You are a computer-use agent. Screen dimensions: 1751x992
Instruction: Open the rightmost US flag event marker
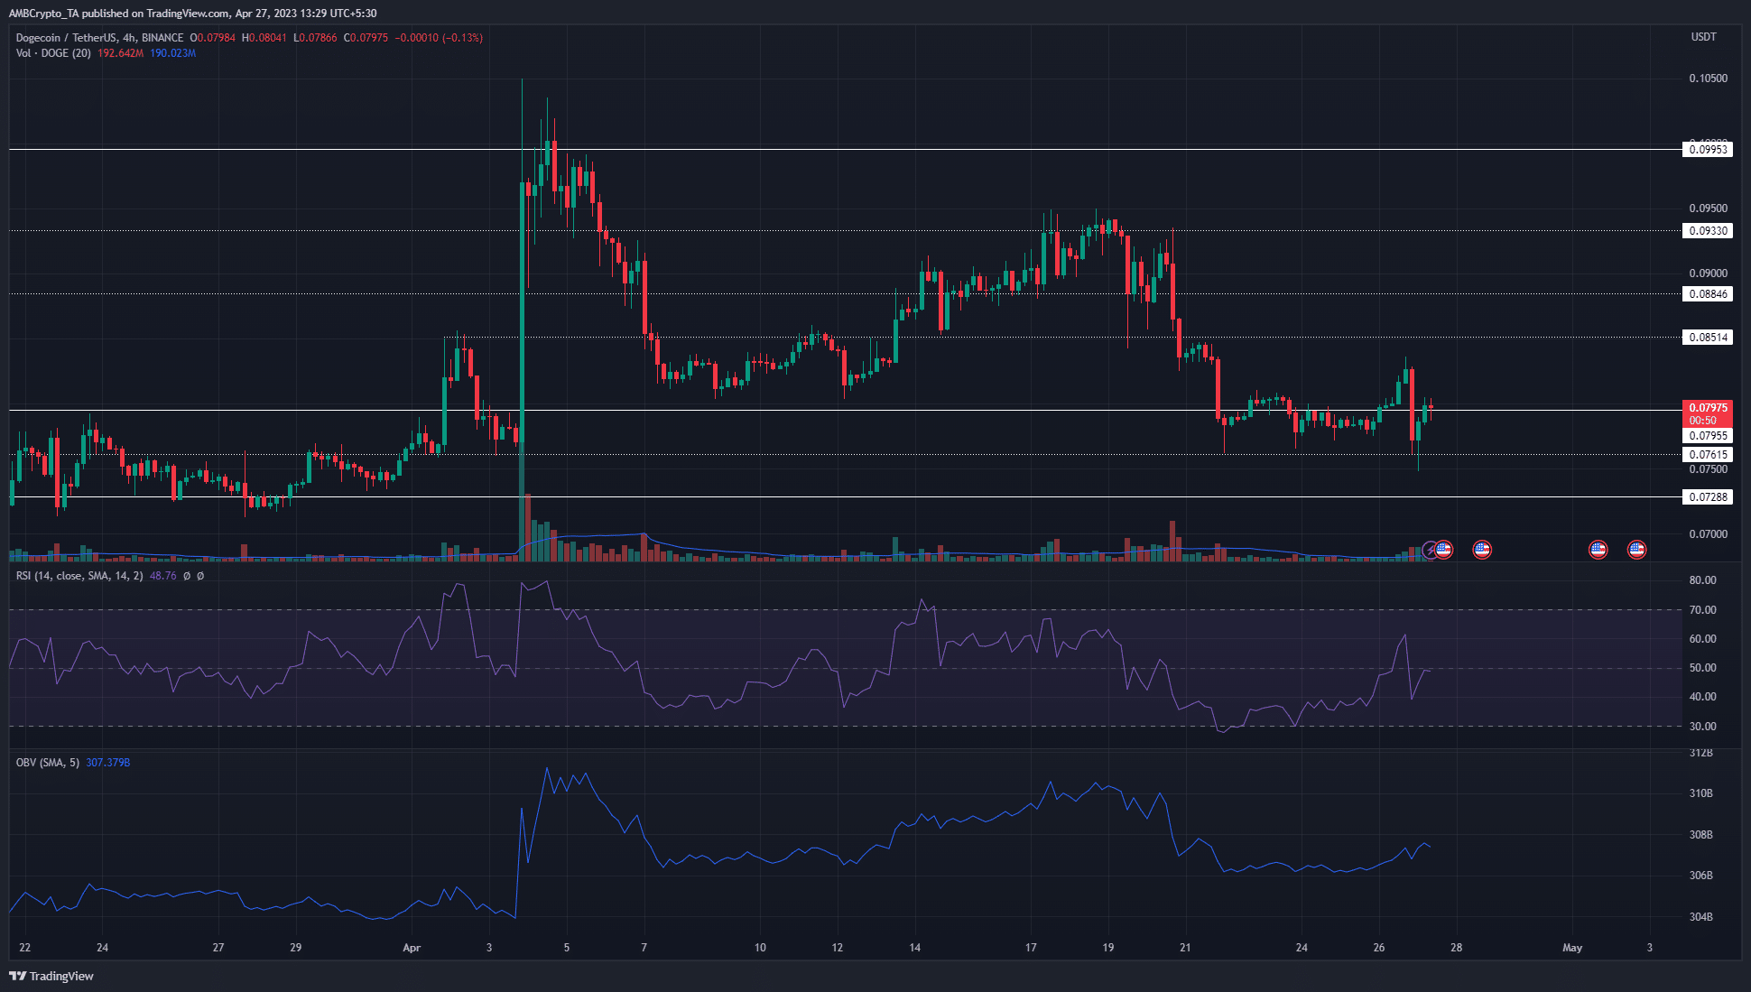click(x=1636, y=549)
